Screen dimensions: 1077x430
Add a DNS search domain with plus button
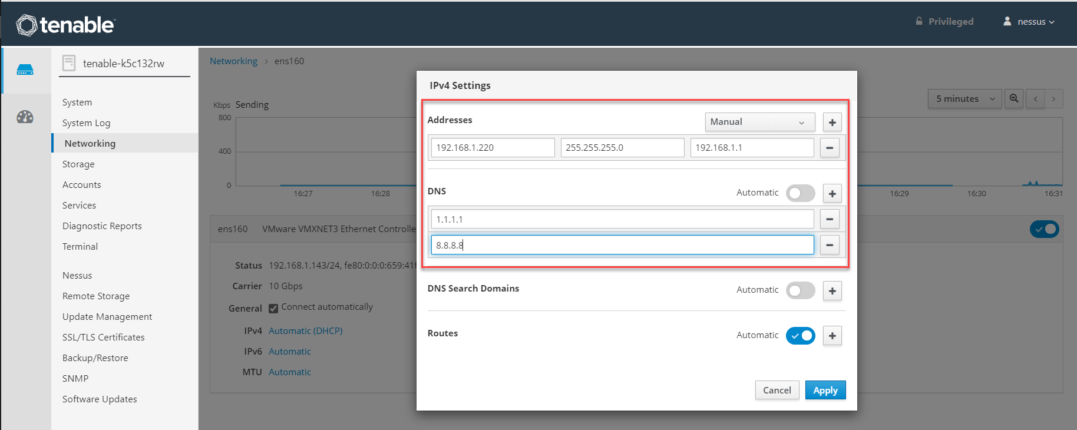[832, 290]
